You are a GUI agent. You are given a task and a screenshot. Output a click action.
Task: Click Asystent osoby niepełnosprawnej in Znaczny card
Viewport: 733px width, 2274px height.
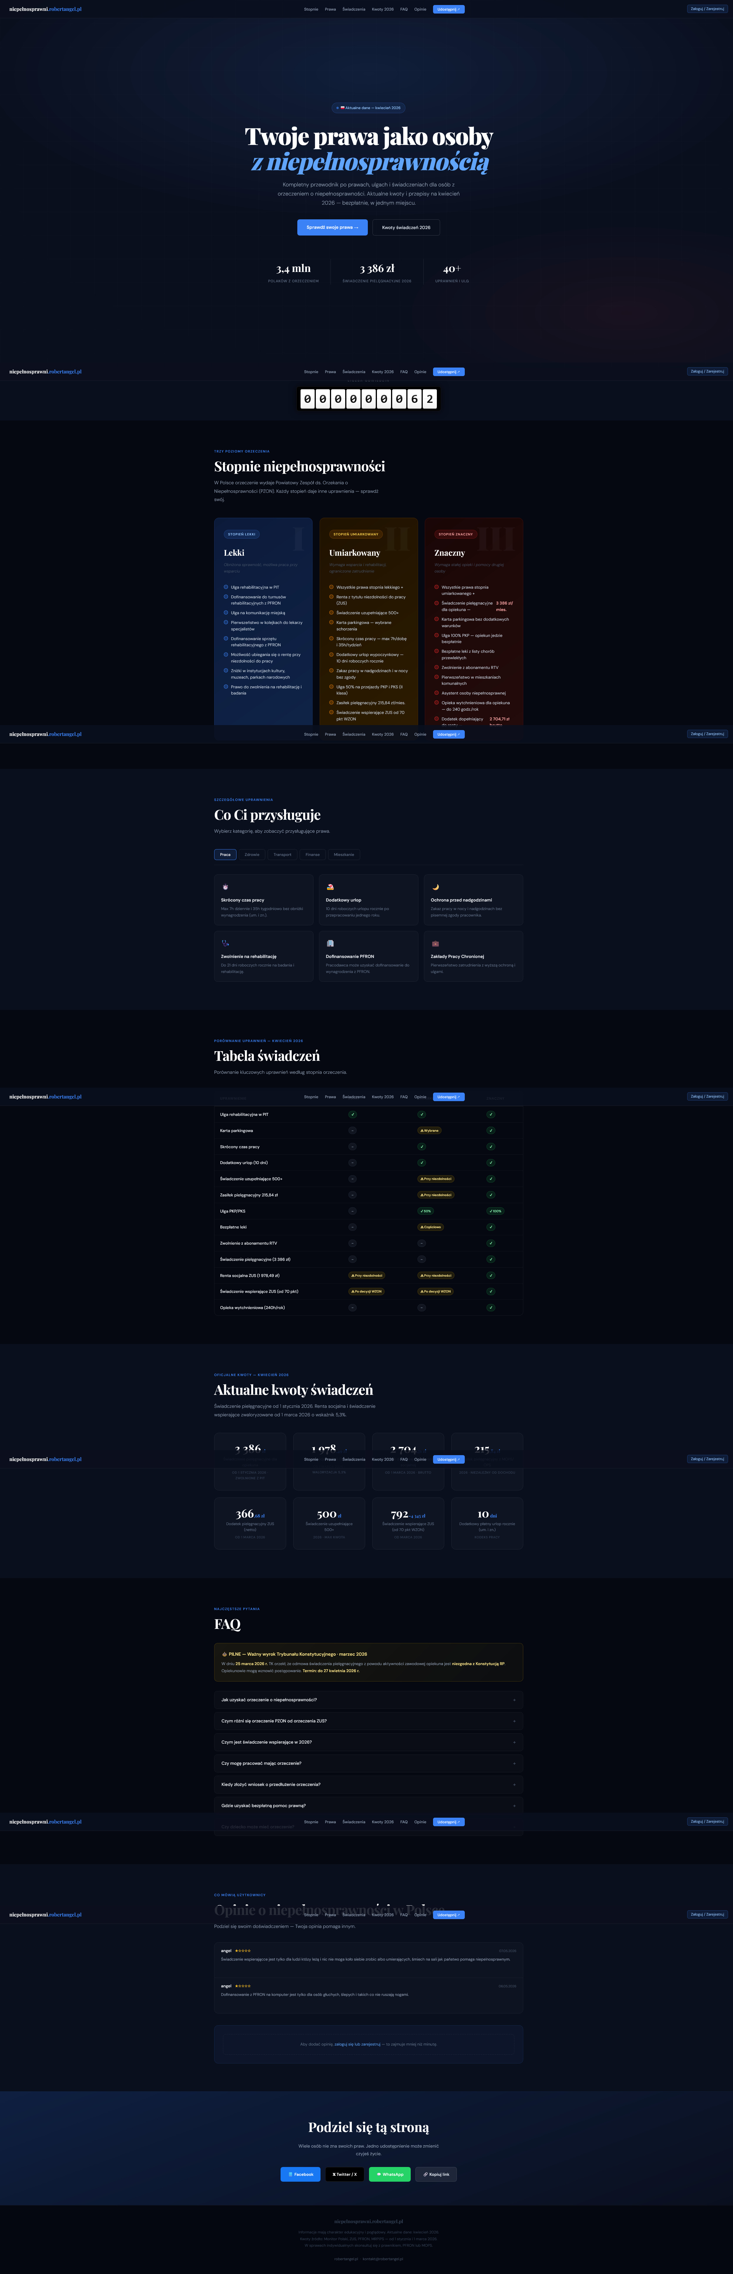(474, 693)
